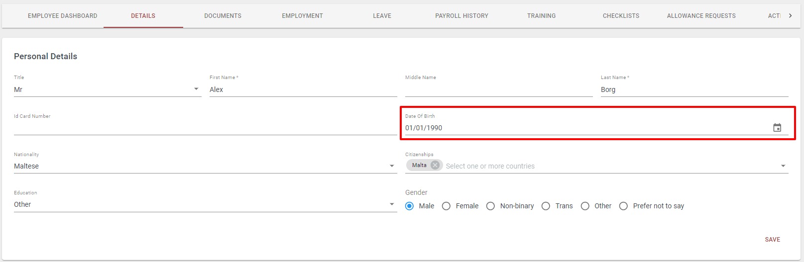Select Prefer not to say option
This screenshot has width=804, height=262.
(623, 206)
